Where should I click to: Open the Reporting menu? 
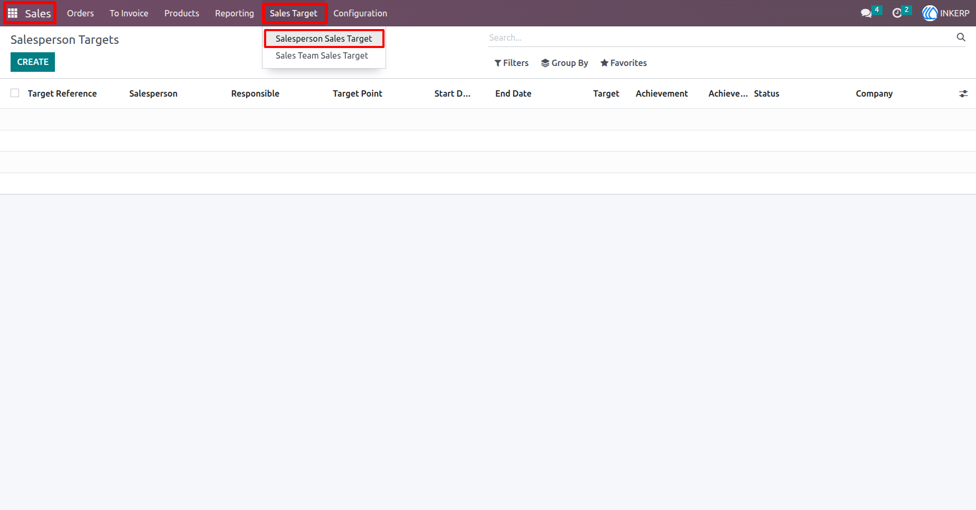[234, 13]
